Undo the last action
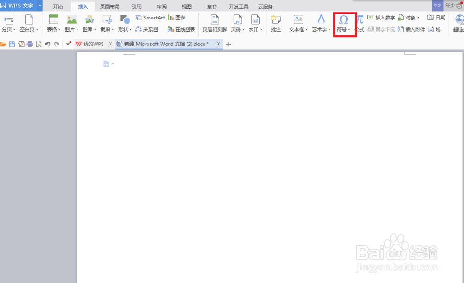 point(48,44)
